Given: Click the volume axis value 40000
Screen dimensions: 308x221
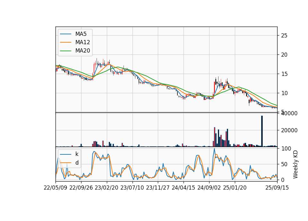Looking at the screenshot, I should [x=289, y=113].
